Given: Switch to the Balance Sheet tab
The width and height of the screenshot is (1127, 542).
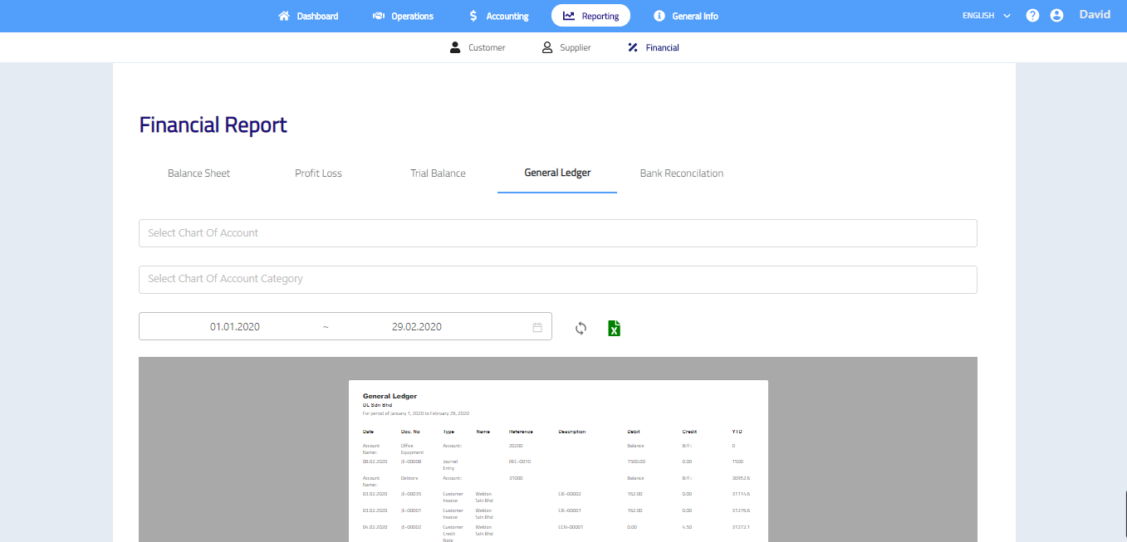Looking at the screenshot, I should tap(198, 173).
